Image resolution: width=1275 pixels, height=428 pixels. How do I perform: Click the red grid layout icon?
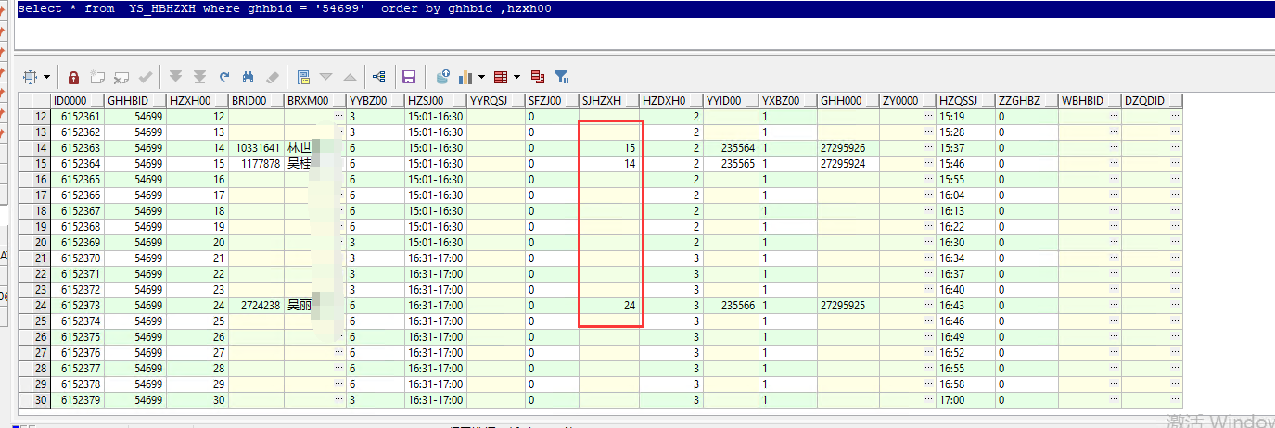[501, 77]
